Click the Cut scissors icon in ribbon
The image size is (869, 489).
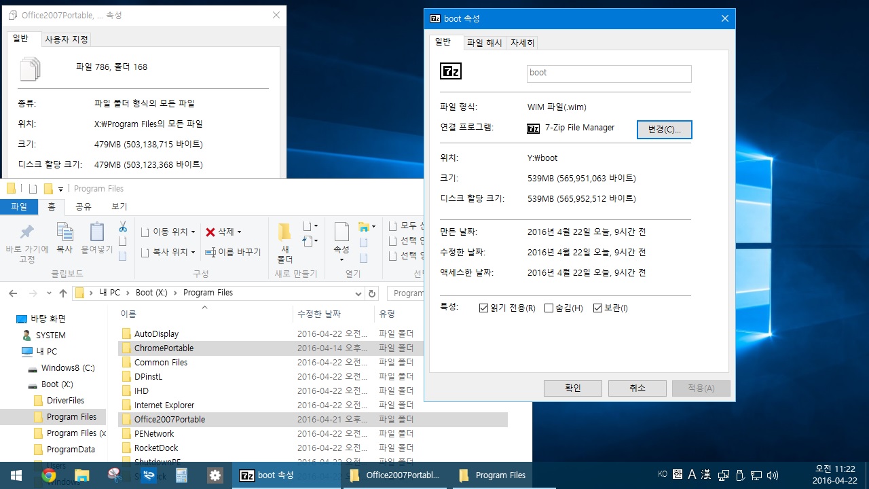[123, 226]
